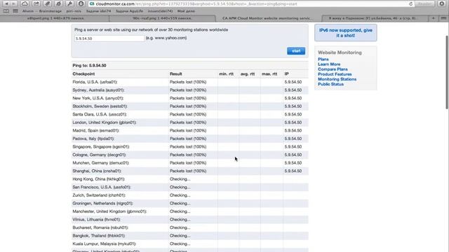
Task: Click the Reader button in the address bar
Action: [x=425, y=4]
